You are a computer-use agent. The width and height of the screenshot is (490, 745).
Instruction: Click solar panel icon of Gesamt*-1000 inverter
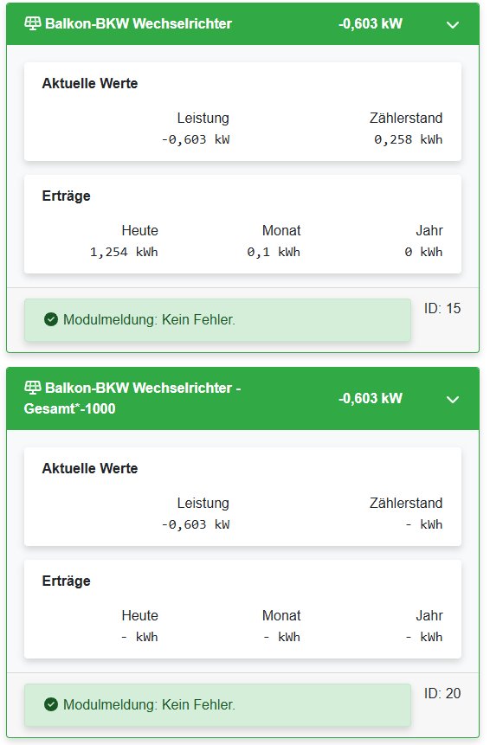coord(32,388)
